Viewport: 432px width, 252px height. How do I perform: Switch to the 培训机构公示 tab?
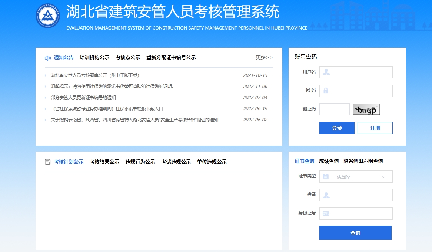[x=94, y=57]
